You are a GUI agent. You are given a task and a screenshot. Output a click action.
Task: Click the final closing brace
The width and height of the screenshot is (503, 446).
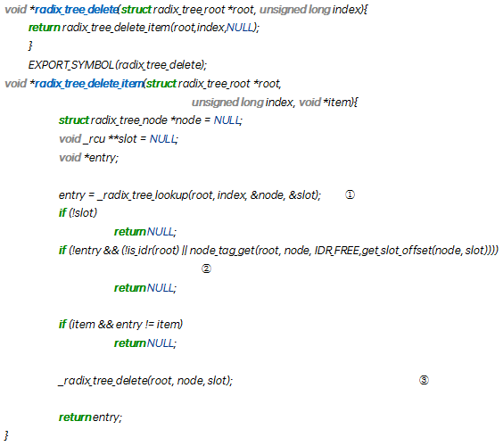click(6, 435)
